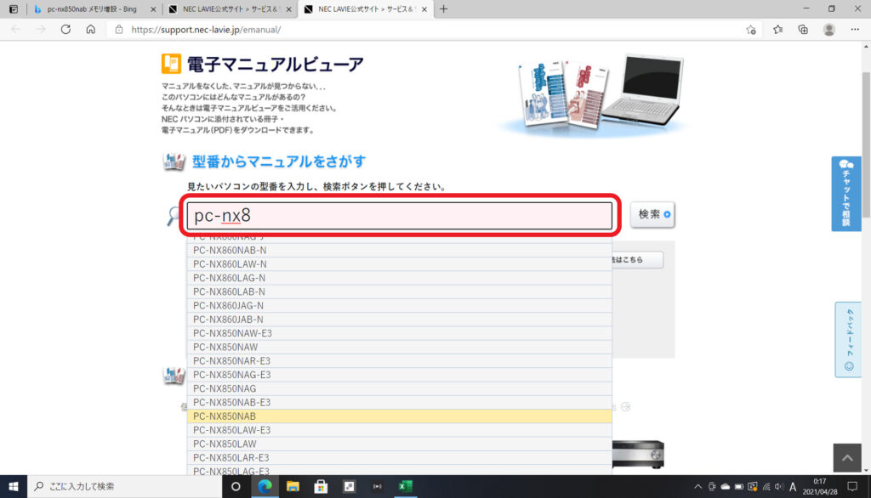Open the Collections icon in Edge toolbar
The width and height of the screenshot is (871, 498).
click(x=803, y=29)
